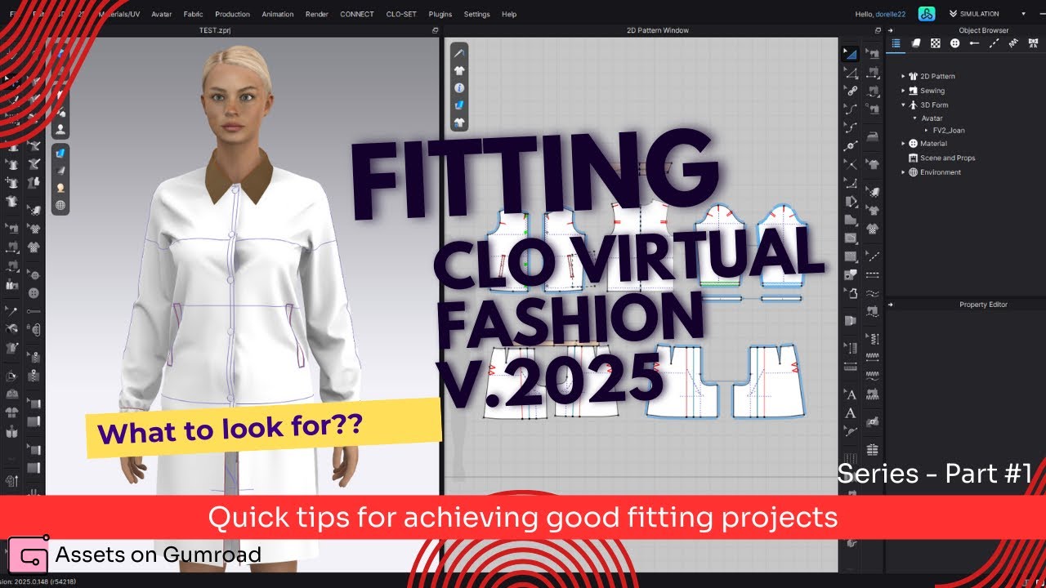Screen dimensions: 1046x588
Task: Select the rightmost skirt pattern piece
Action: point(769,382)
